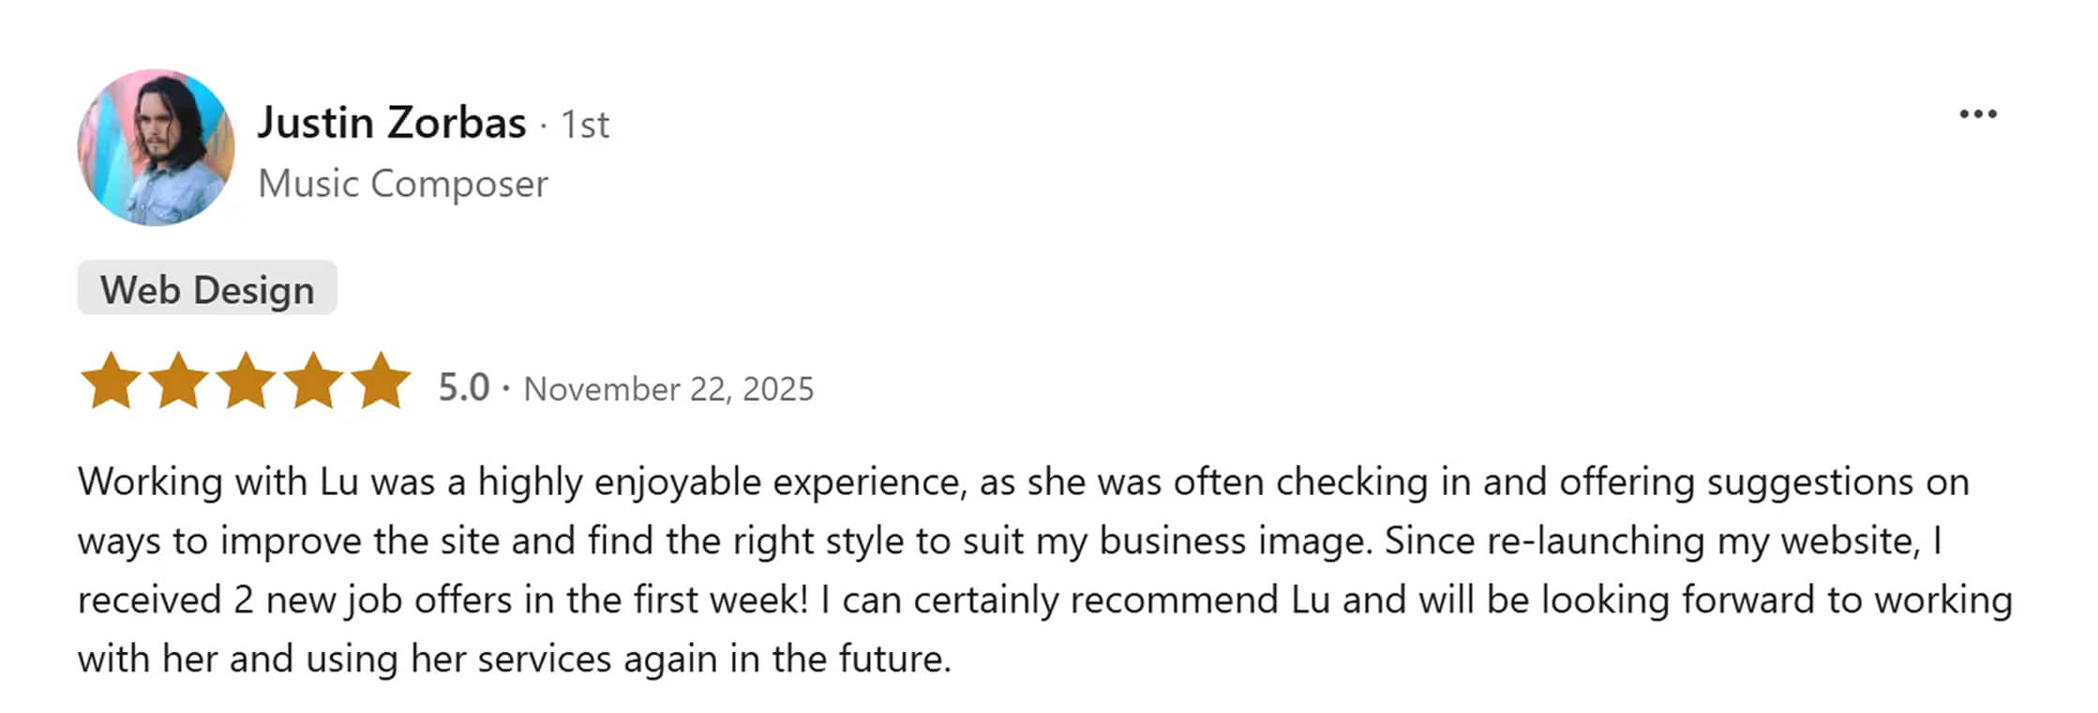2098x713 pixels.
Task: Click the November 22, 2025 review date
Action: (668, 389)
